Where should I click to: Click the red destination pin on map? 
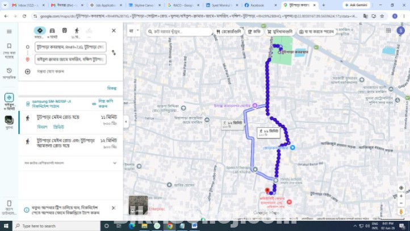(267, 191)
